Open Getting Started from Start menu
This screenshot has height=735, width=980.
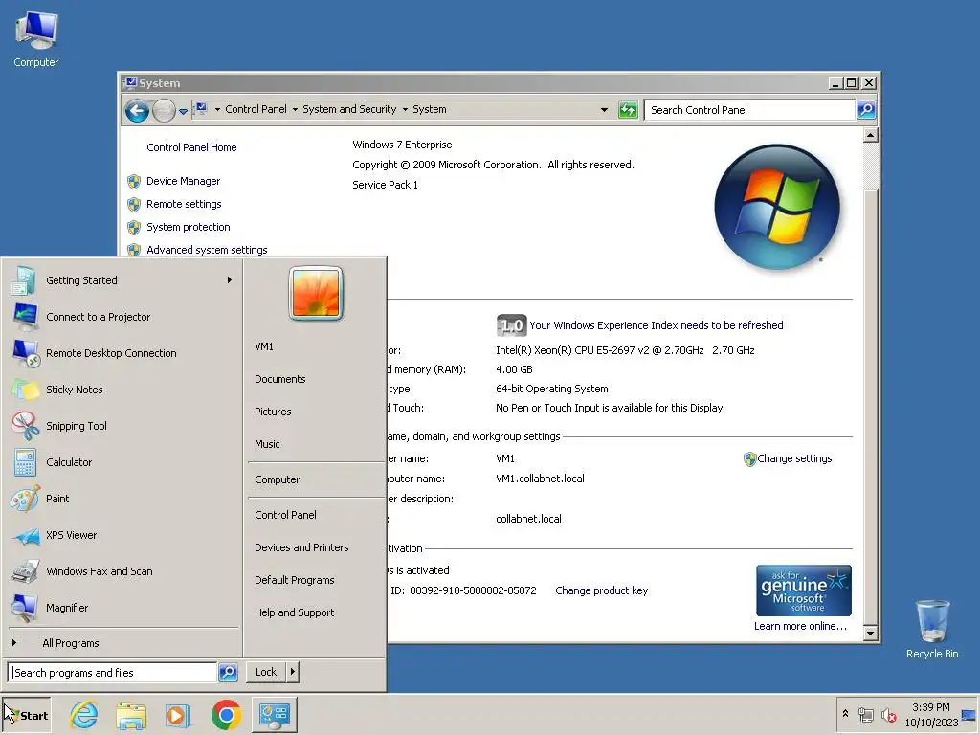click(x=122, y=280)
